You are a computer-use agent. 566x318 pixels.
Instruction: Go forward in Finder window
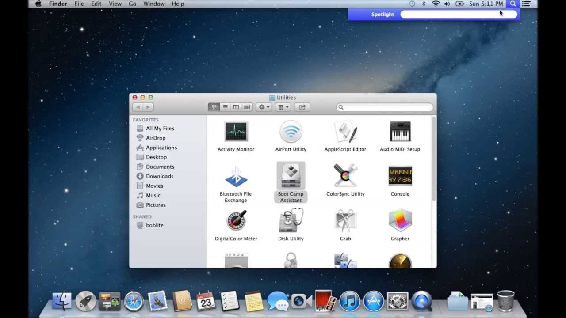[148, 107]
